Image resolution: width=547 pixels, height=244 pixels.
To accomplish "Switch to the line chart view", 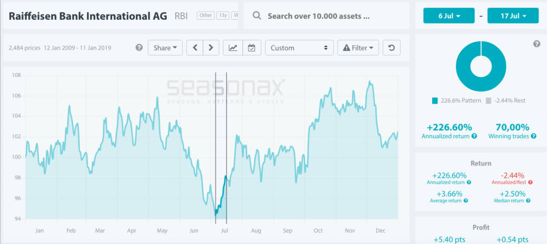I will point(233,48).
